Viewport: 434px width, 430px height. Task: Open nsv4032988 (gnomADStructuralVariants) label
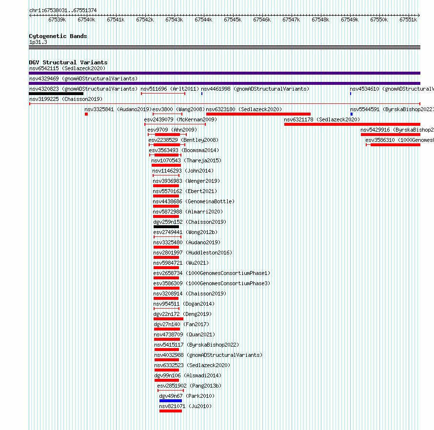click(208, 355)
